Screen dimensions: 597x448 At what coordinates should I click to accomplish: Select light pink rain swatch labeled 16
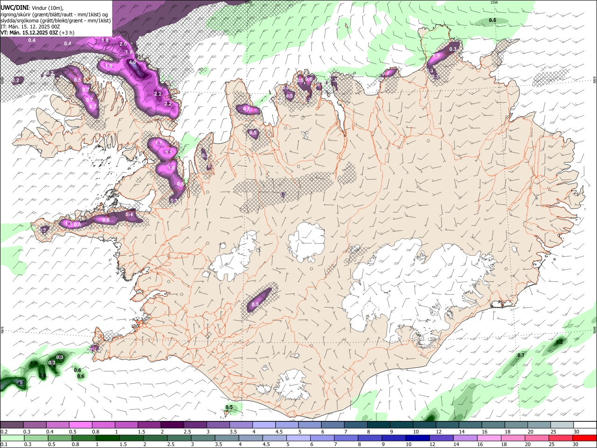tap(489, 438)
